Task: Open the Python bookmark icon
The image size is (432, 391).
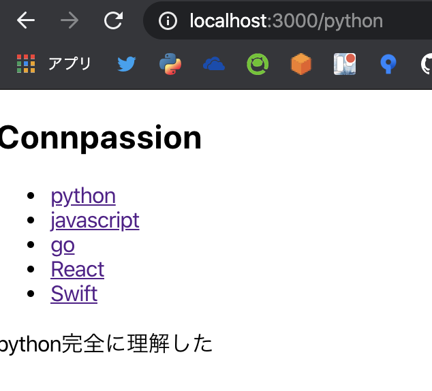Action: coord(170,64)
